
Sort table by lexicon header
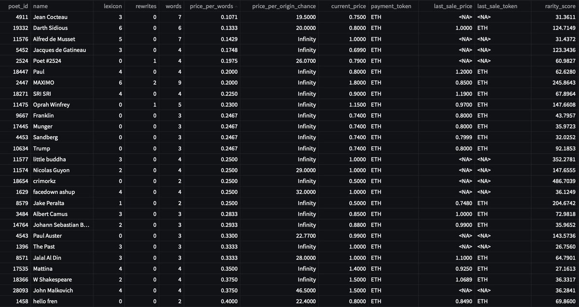114,6
